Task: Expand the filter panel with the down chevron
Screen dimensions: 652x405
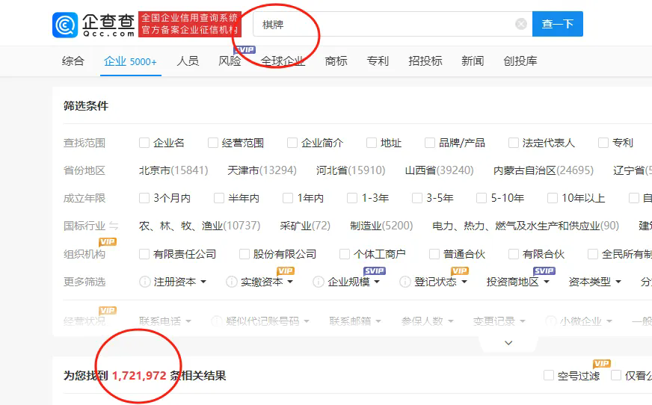Action: [508, 343]
